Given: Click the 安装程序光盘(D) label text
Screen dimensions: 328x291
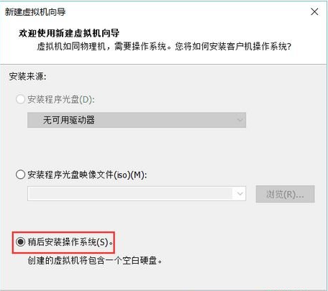Looking at the screenshot, I should point(61,99).
